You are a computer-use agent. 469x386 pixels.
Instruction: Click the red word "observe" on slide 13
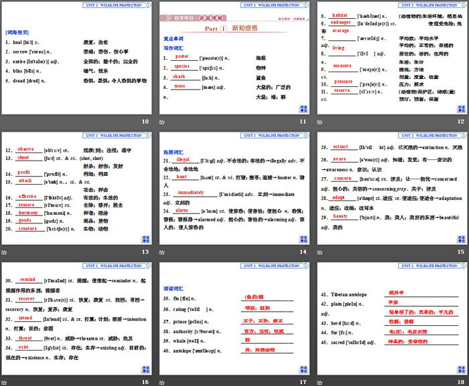point(25,149)
